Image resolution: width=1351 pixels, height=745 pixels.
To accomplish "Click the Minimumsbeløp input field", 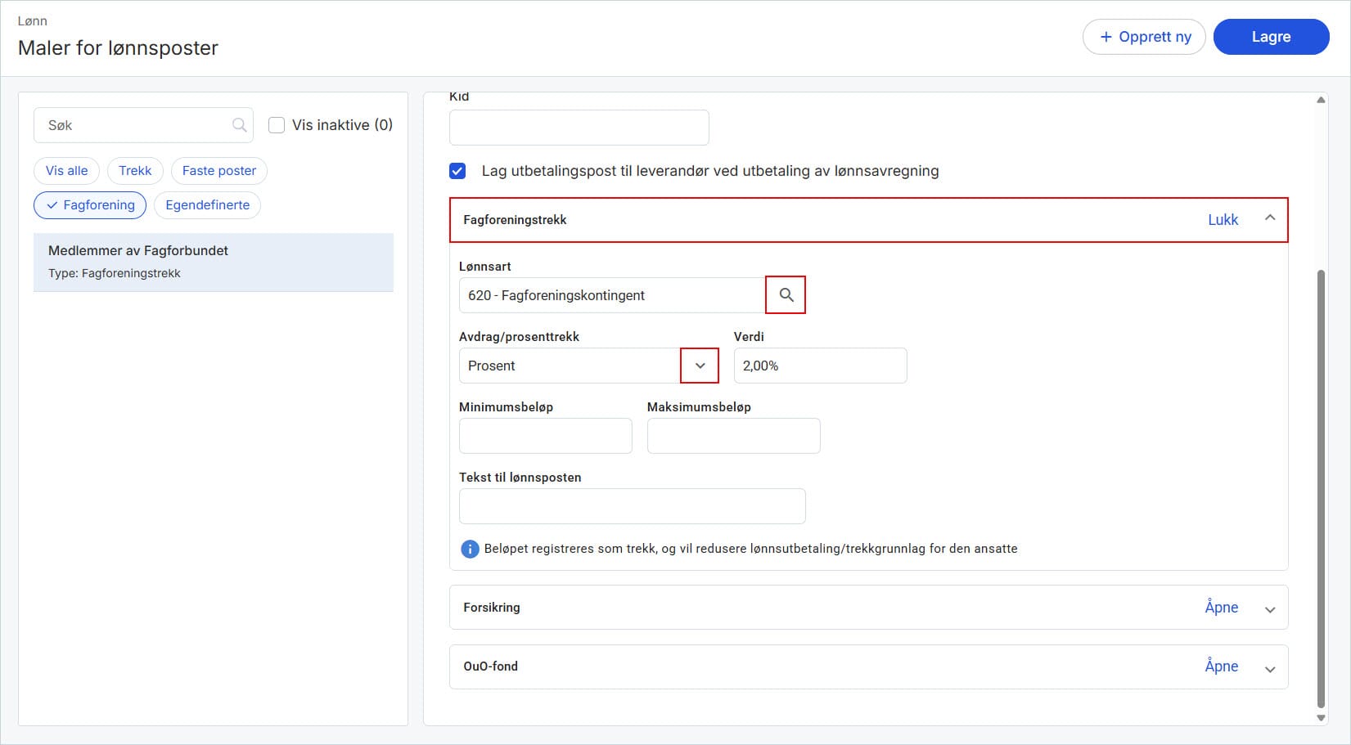I will 546,436.
